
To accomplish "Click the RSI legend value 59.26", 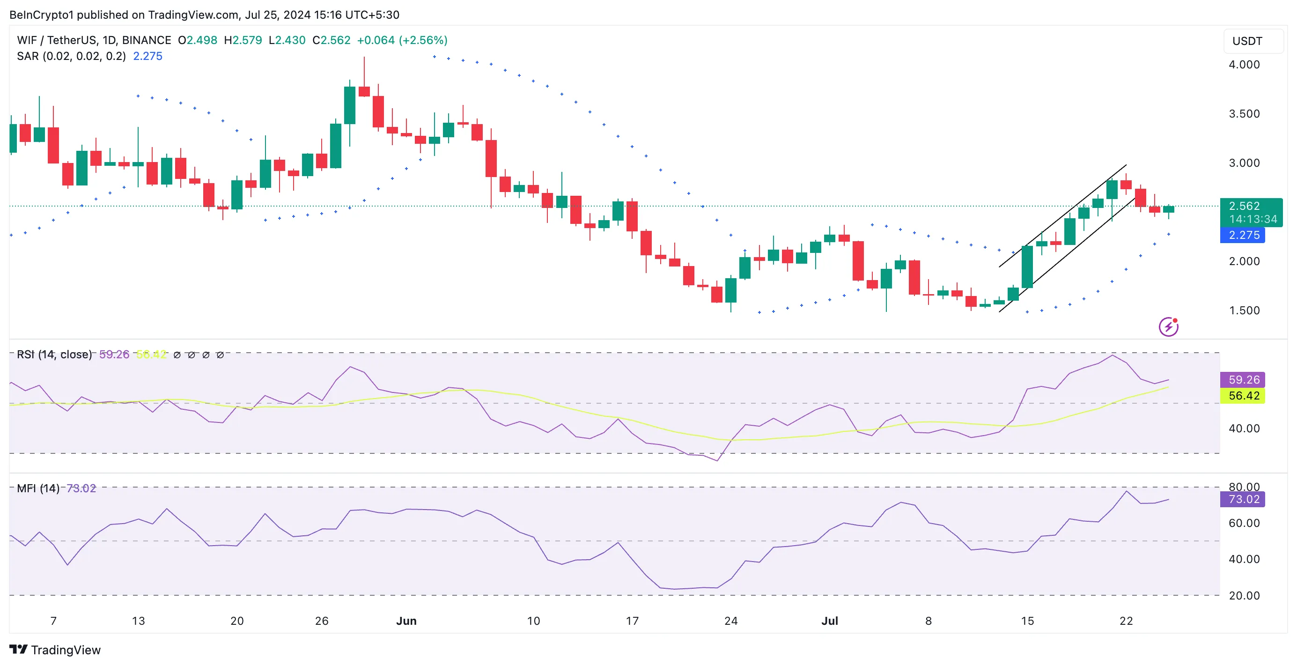I will pyautogui.click(x=114, y=354).
